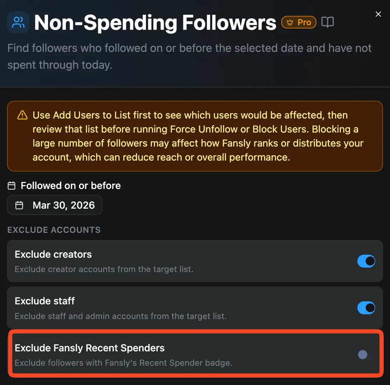Select the EXCLUDE ACCOUNTS section heading

point(54,230)
